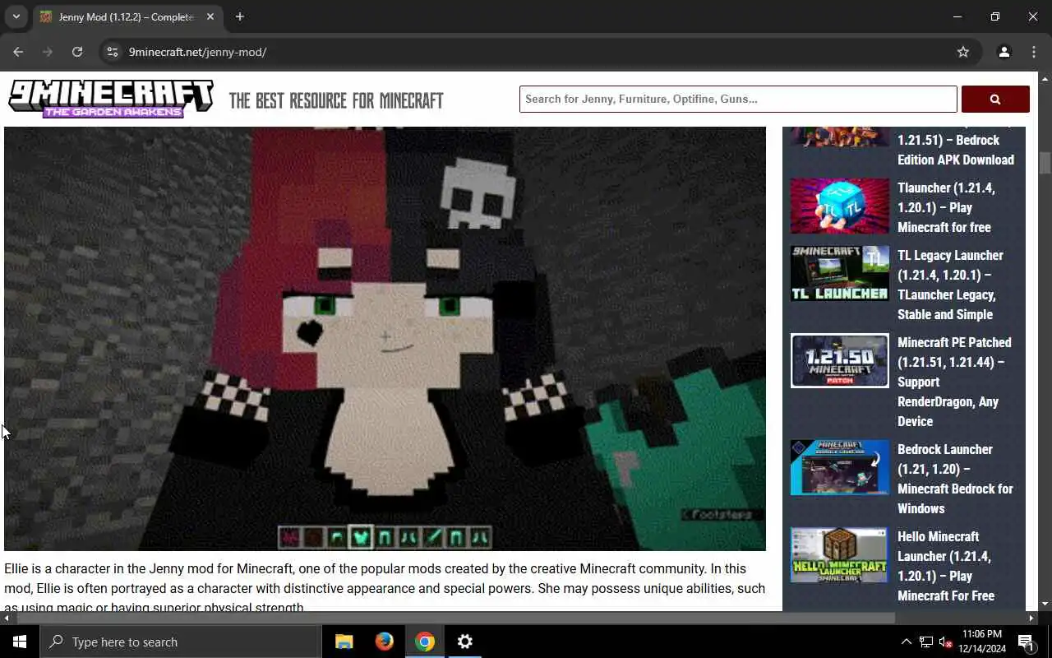Click the muted volume tray icon
This screenshot has width=1052, height=658.
click(946, 642)
